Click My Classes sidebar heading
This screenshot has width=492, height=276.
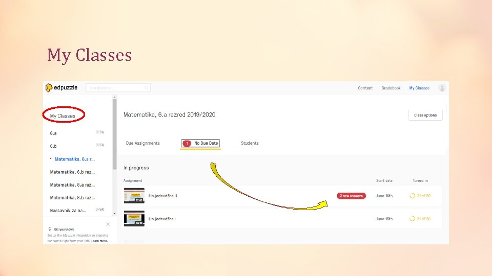(63, 116)
